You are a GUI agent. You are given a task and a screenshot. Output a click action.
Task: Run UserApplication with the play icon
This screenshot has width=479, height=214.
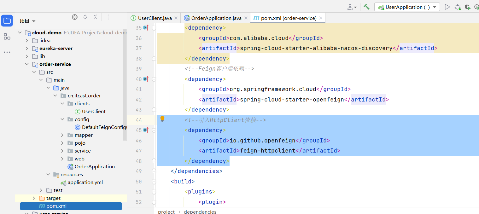[x=447, y=7]
